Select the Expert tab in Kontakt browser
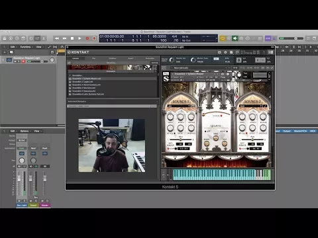The image size is (318, 238). coord(131,58)
